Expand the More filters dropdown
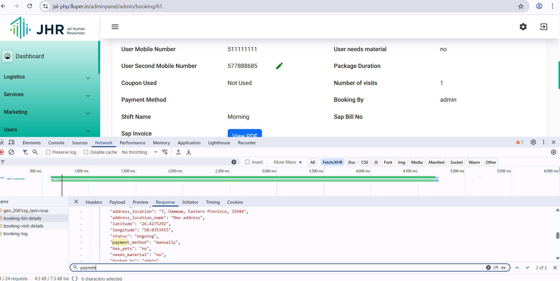Image resolution: width=560 pixels, height=281 pixels. (288, 162)
